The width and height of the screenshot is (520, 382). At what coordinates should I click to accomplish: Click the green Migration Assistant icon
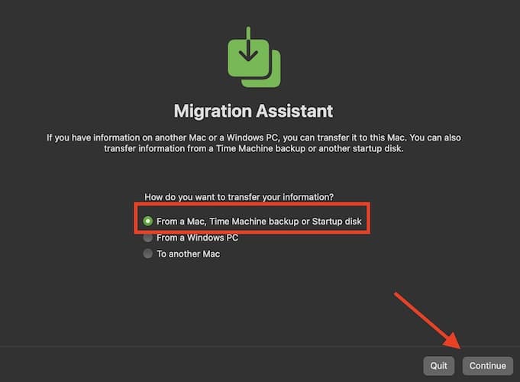coord(254,57)
